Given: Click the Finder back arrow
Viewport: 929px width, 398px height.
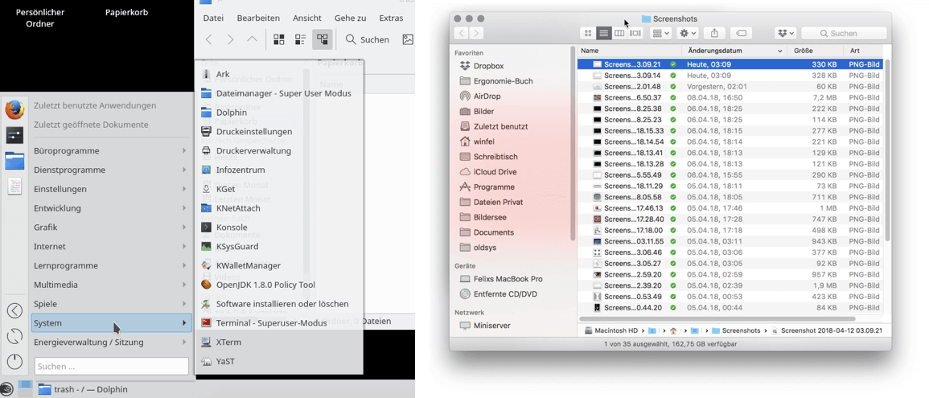Looking at the screenshot, I should pos(461,33).
